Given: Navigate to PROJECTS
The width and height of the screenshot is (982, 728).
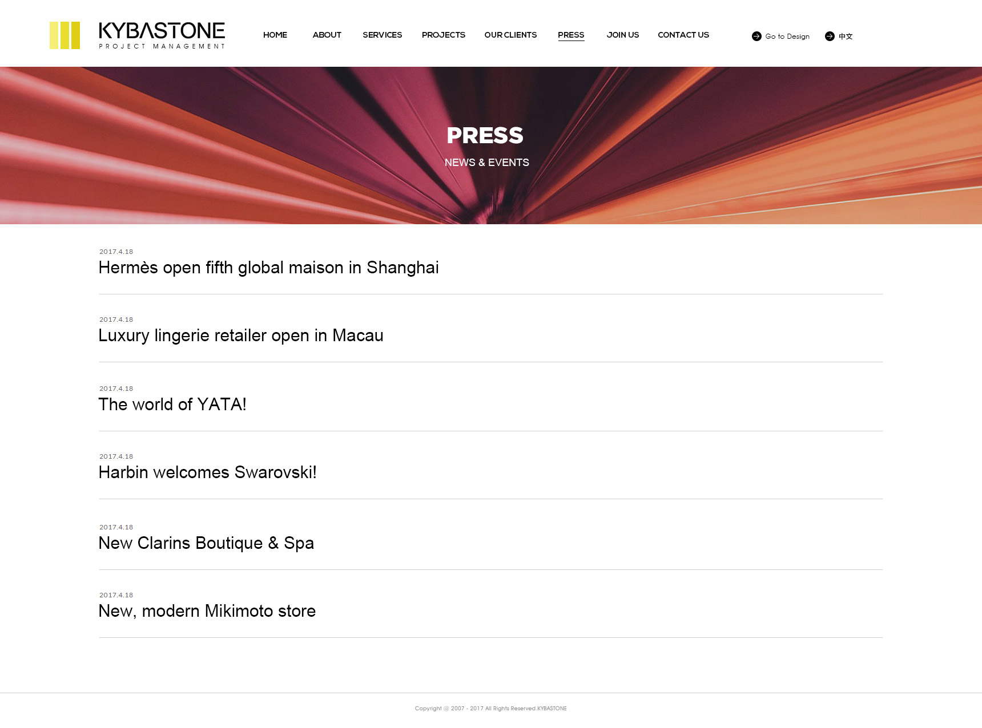Looking at the screenshot, I should (x=444, y=35).
